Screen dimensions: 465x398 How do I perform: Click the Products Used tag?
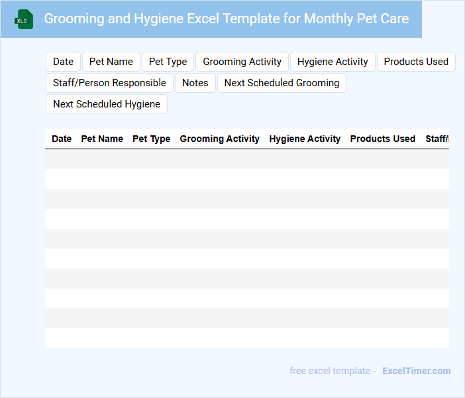(x=416, y=62)
